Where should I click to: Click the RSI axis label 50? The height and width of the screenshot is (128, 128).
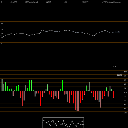tap(2, 34)
